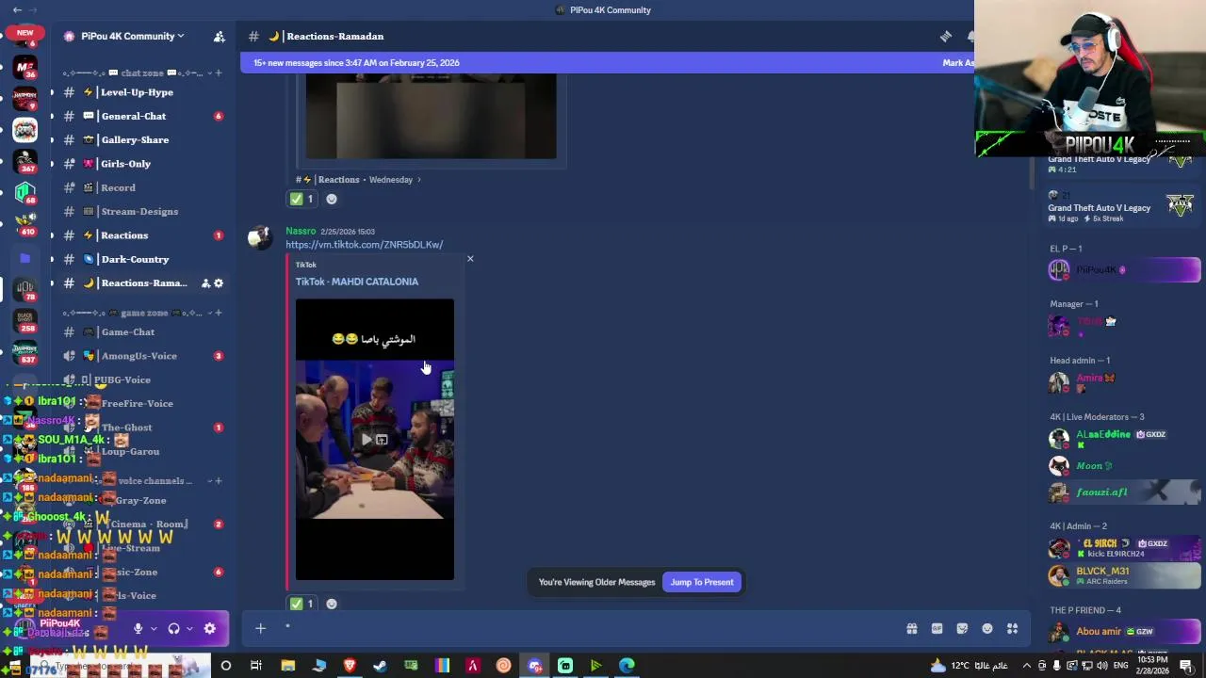Open microphone input options arrow
Image resolution: width=1206 pixels, height=678 pixels.
[154, 629]
